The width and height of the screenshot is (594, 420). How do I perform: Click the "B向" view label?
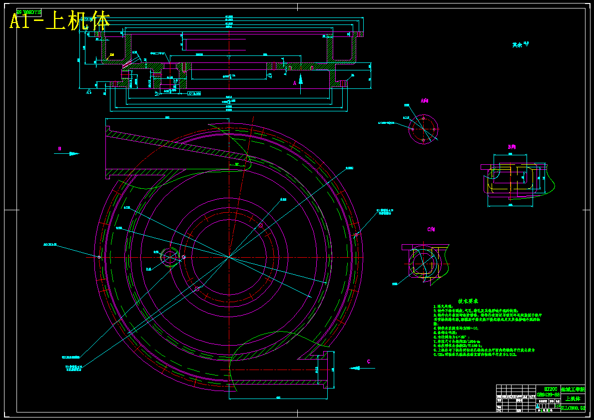tap(512, 146)
